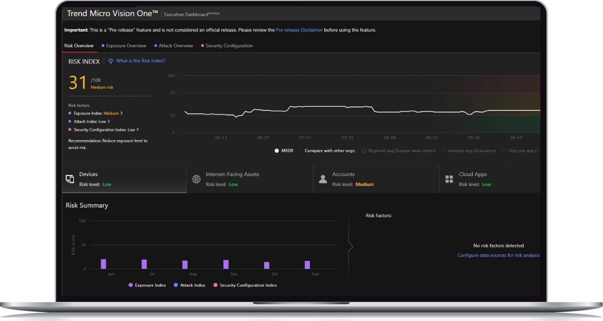Open the What is the Risk Index link
The height and width of the screenshot is (321, 603).
click(x=140, y=61)
